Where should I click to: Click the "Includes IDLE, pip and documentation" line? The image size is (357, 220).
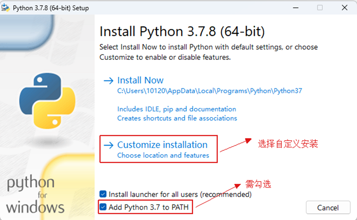[x=177, y=109]
